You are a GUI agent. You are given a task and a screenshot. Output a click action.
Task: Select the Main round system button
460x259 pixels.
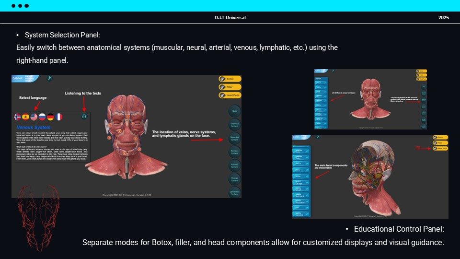point(234,111)
